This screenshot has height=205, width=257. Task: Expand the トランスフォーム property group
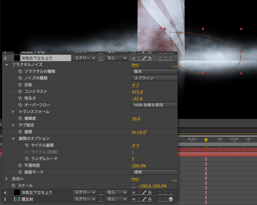(13, 112)
